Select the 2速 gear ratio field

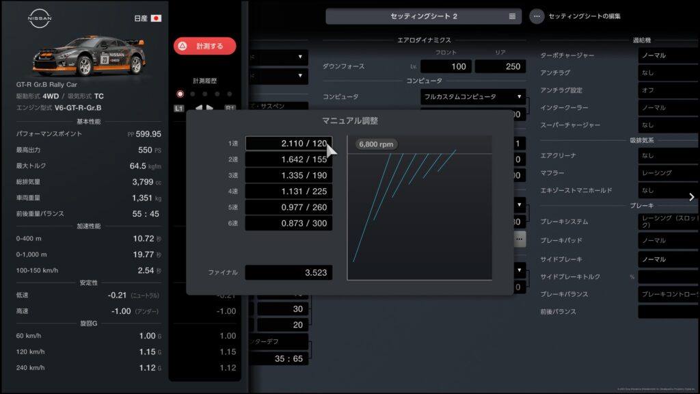(289, 159)
